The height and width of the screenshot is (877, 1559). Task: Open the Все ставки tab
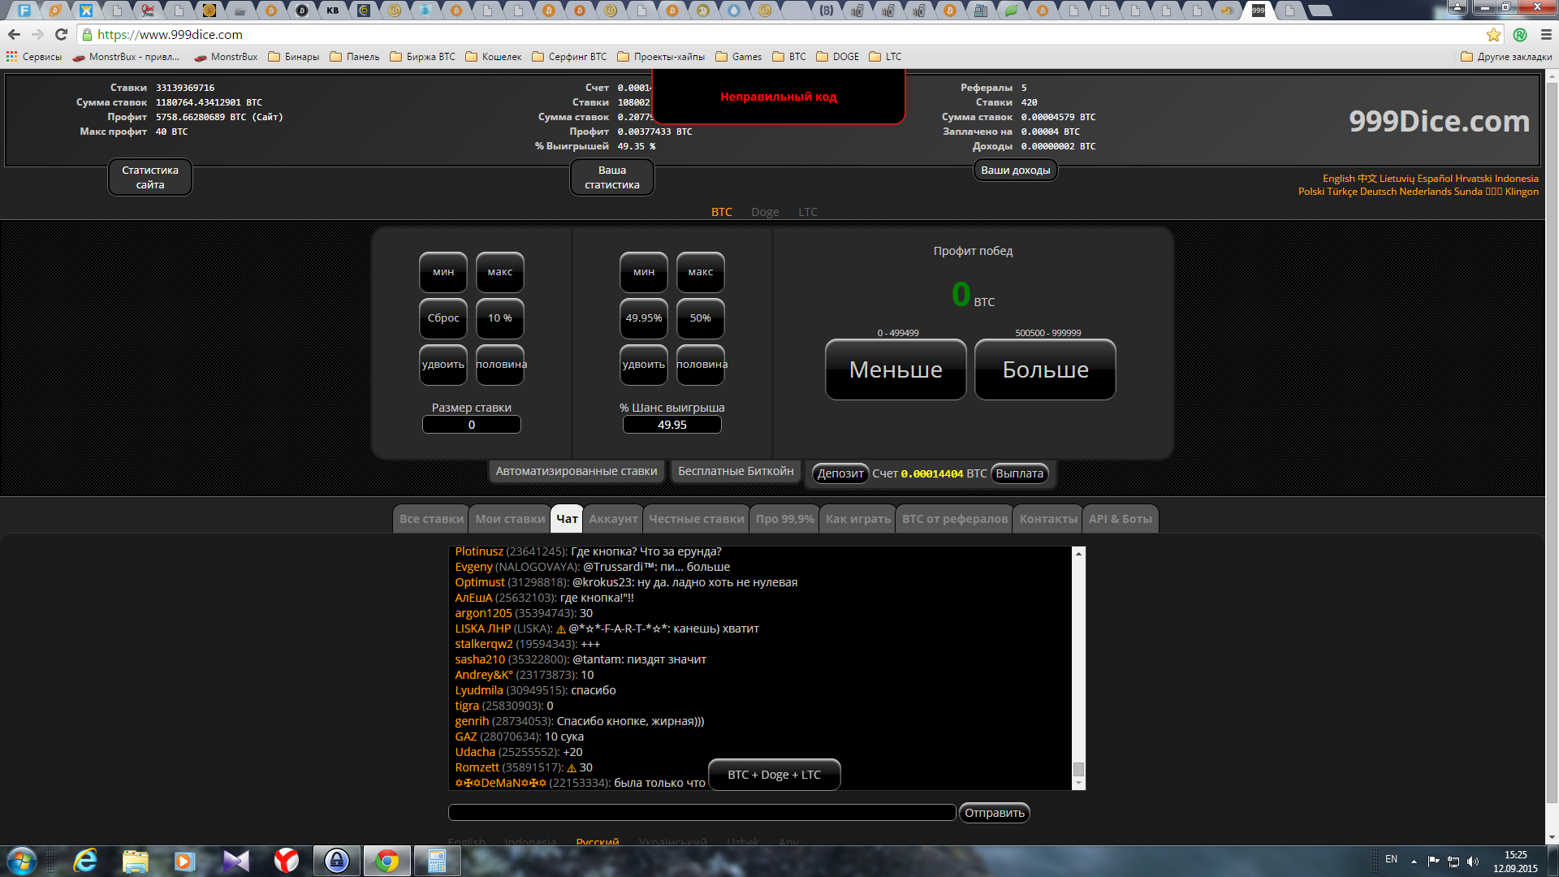(x=431, y=519)
